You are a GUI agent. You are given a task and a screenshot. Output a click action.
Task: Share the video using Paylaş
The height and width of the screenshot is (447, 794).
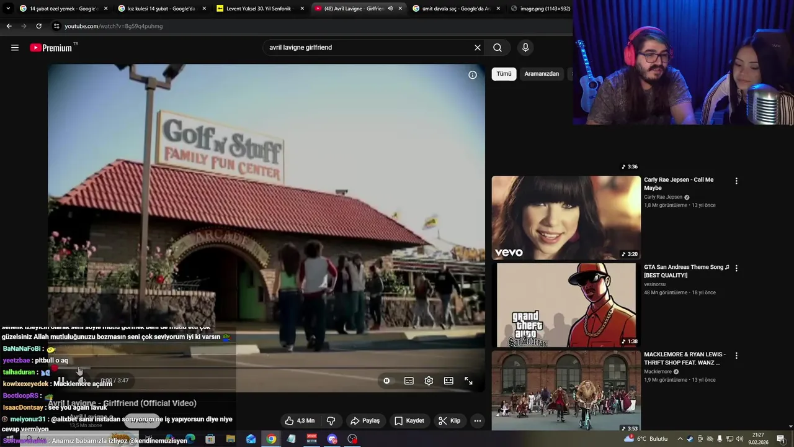(x=365, y=421)
